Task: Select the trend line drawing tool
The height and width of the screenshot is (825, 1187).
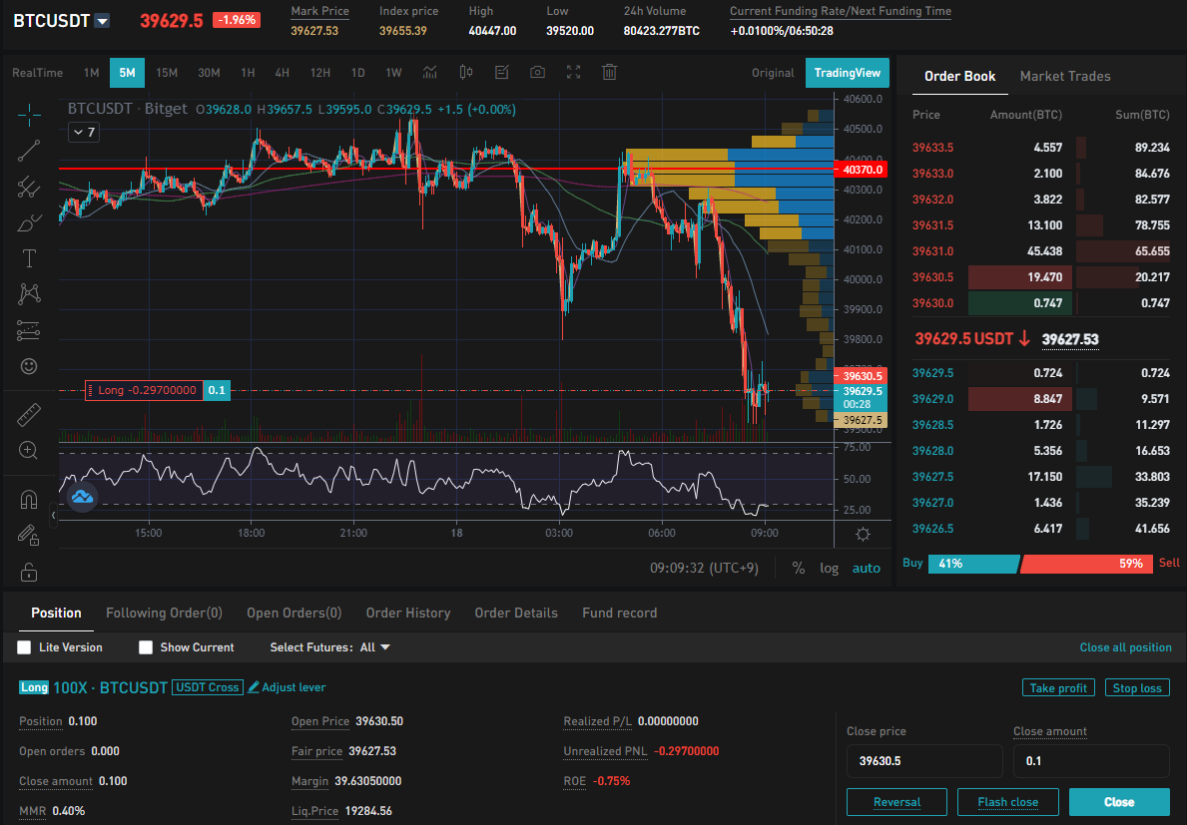Action: (x=29, y=151)
